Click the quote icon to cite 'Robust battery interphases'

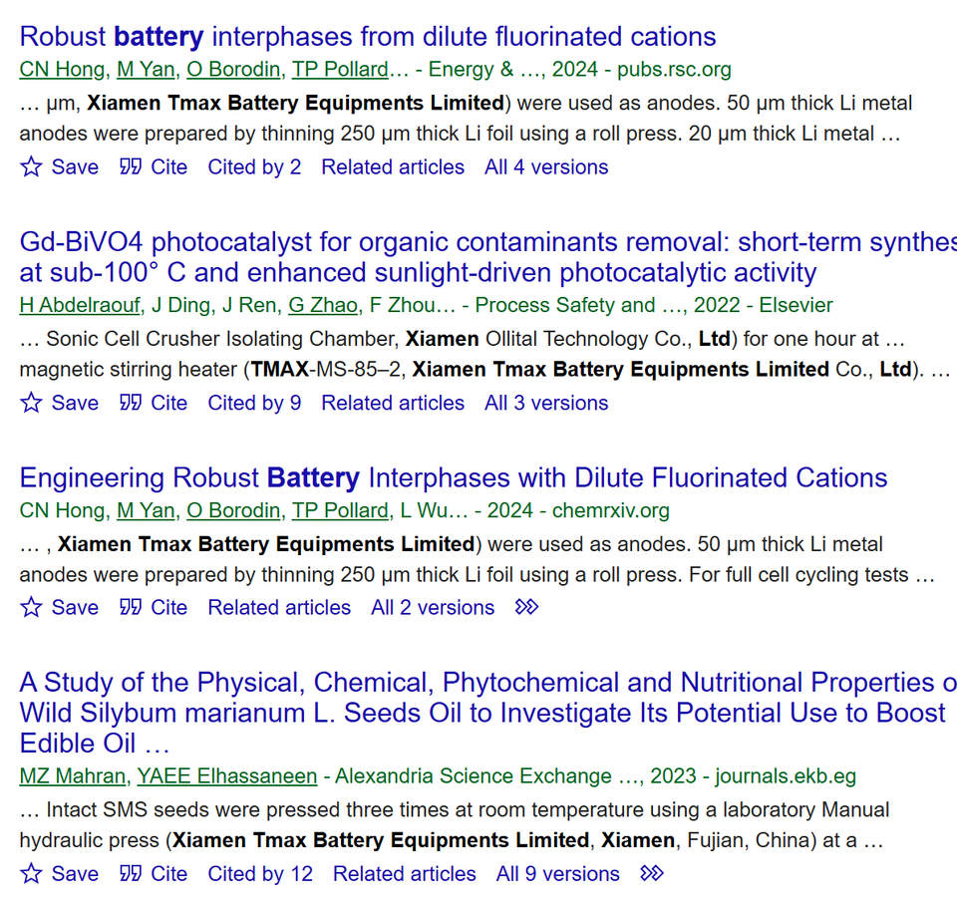(x=131, y=167)
